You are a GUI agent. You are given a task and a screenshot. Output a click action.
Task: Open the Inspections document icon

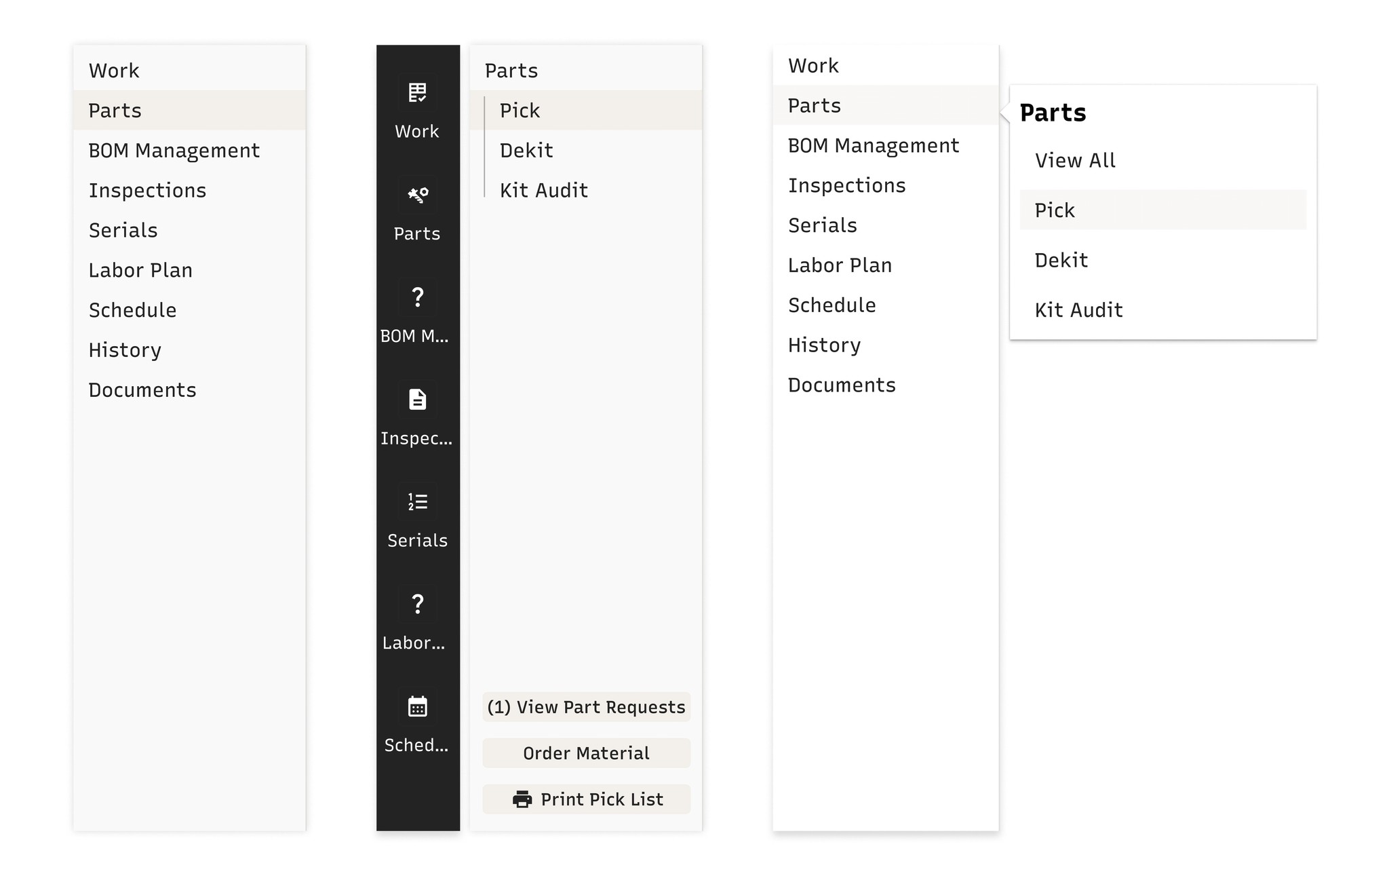click(x=417, y=400)
